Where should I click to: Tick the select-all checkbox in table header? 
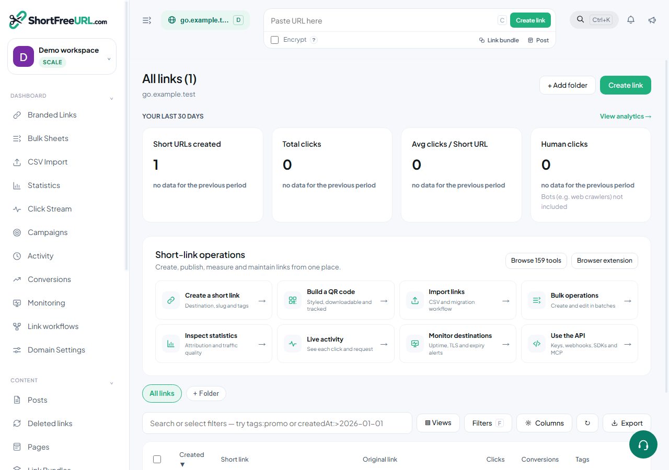pyautogui.click(x=157, y=460)
